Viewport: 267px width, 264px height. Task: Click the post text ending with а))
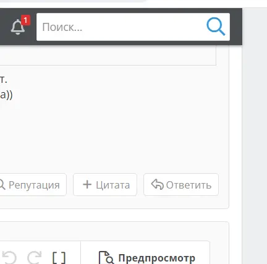(6, 95)
